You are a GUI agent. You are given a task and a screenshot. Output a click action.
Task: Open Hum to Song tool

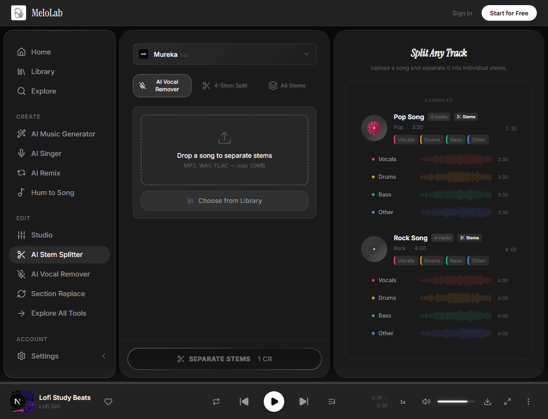coord(60,192)
